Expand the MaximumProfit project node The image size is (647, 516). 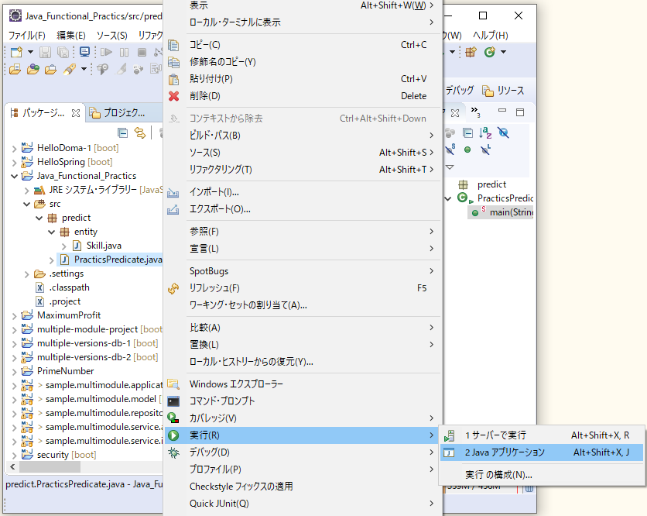(15, 315)
